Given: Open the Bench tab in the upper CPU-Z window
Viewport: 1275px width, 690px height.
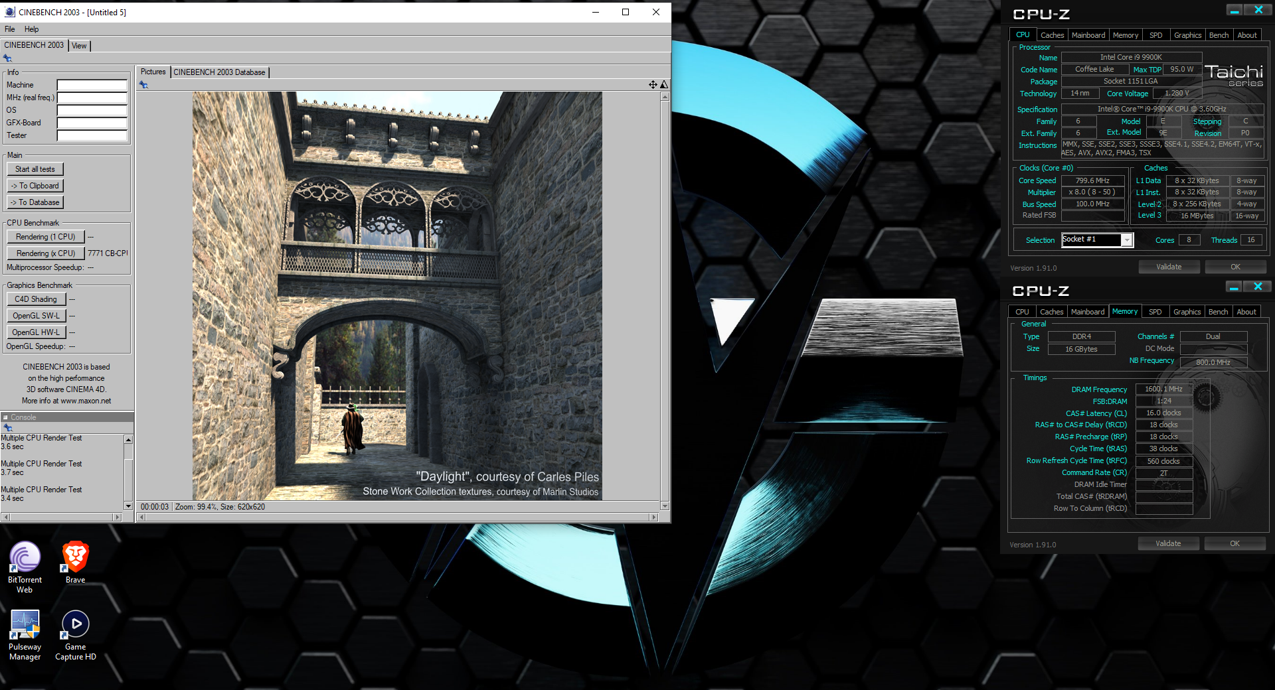Looking at the screenshot, I should [x=1219, y=35].
